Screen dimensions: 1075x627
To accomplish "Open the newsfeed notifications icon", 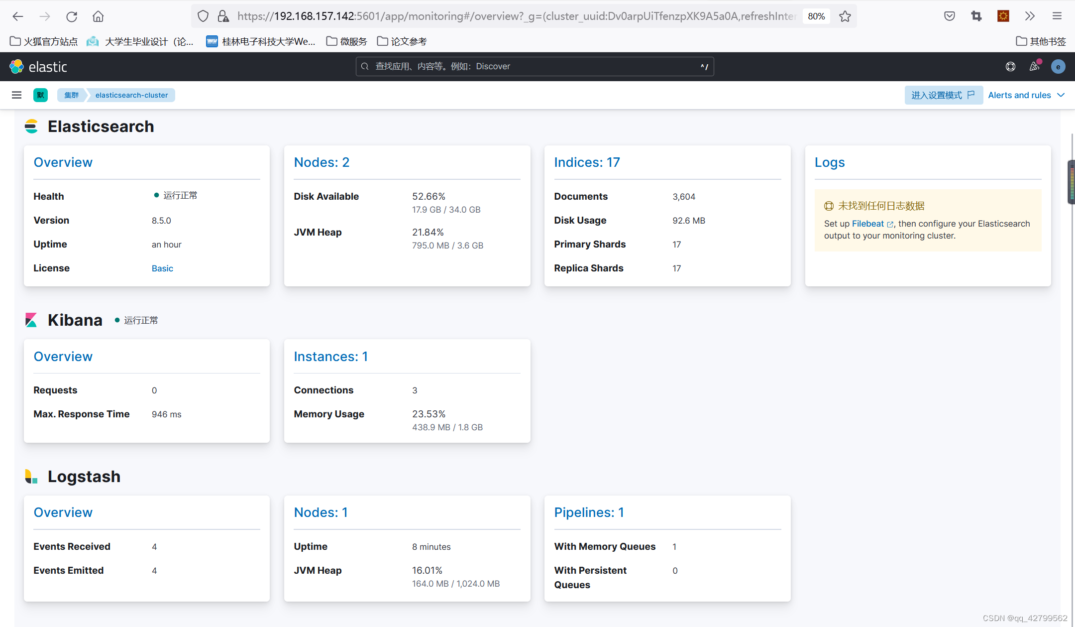I will click(1034, 67).
